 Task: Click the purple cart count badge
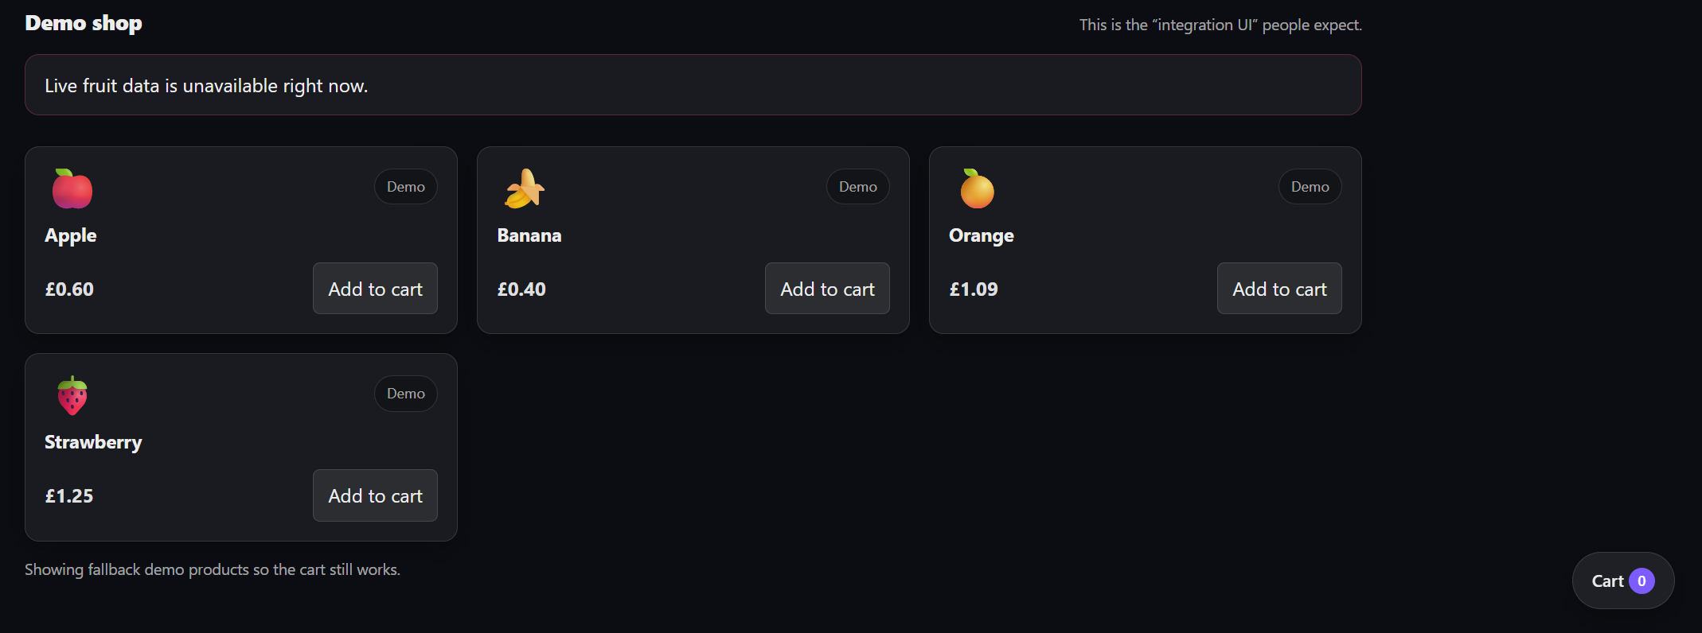(x=1641, y=581)
